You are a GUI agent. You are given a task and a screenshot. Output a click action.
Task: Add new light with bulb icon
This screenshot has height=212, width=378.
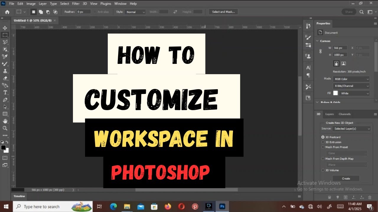coord(338,197)
